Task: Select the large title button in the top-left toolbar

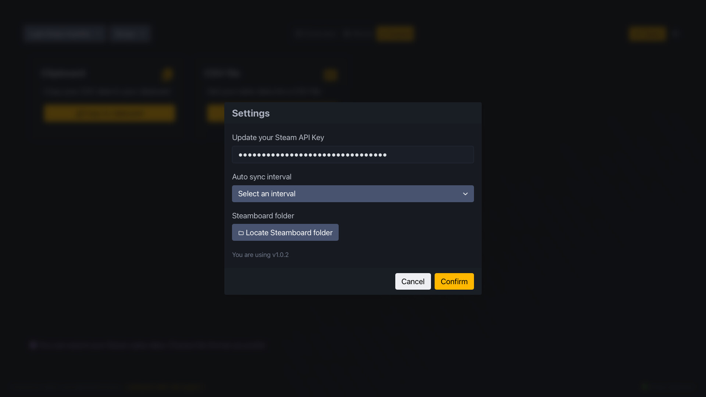Action: coord(65,33)
